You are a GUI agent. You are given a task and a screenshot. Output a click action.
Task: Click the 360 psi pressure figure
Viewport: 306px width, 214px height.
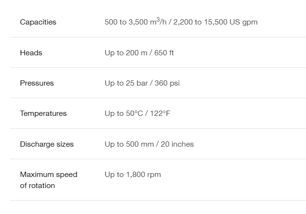click(x=167, y=83)
